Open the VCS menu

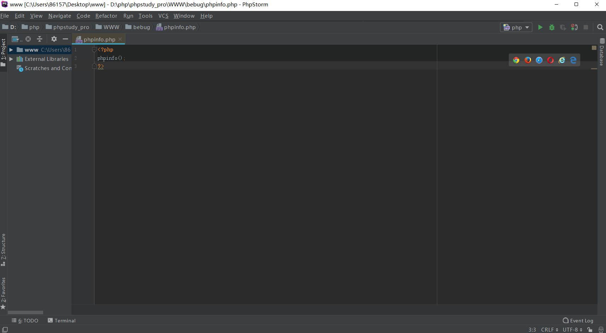163,16
